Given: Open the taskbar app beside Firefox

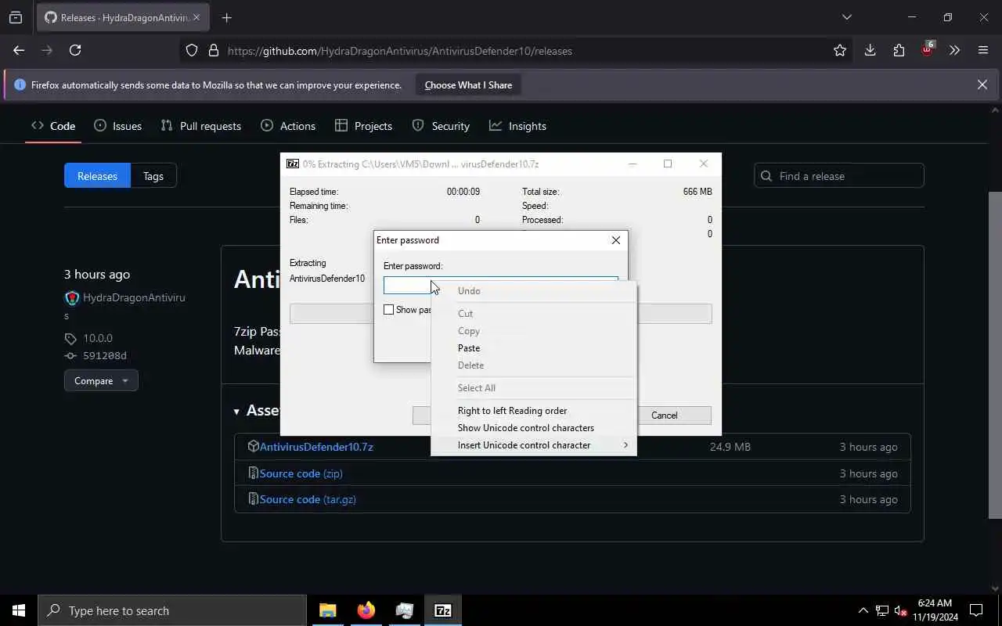Looking at the screenshot, I should click(405, 610).
